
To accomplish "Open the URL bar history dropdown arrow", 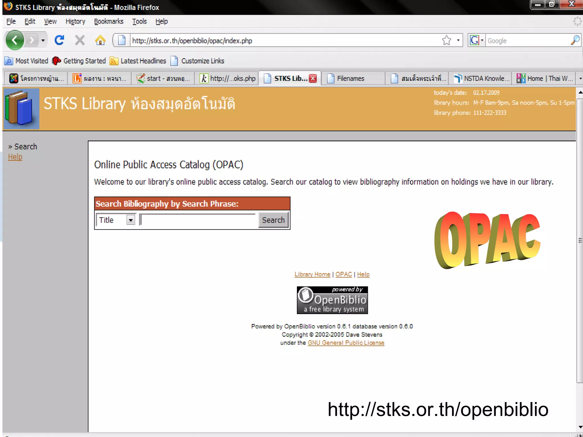I will (458, 40).
